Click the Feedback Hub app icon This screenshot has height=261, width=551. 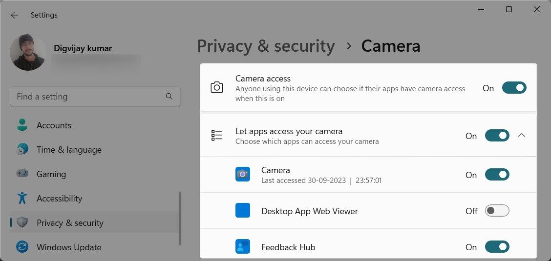(x=242, y=247)
